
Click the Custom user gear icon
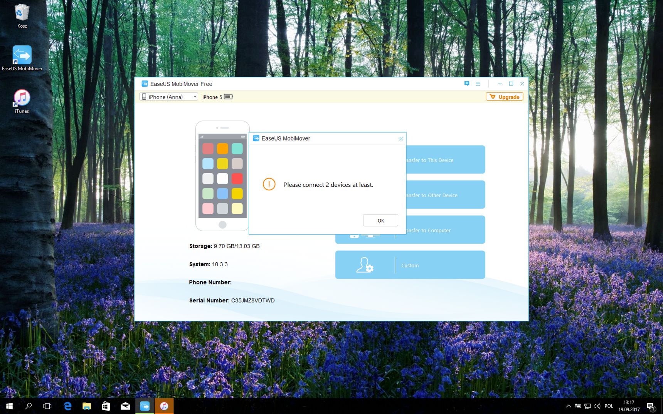pyautogui.click(x=365, y=265)
